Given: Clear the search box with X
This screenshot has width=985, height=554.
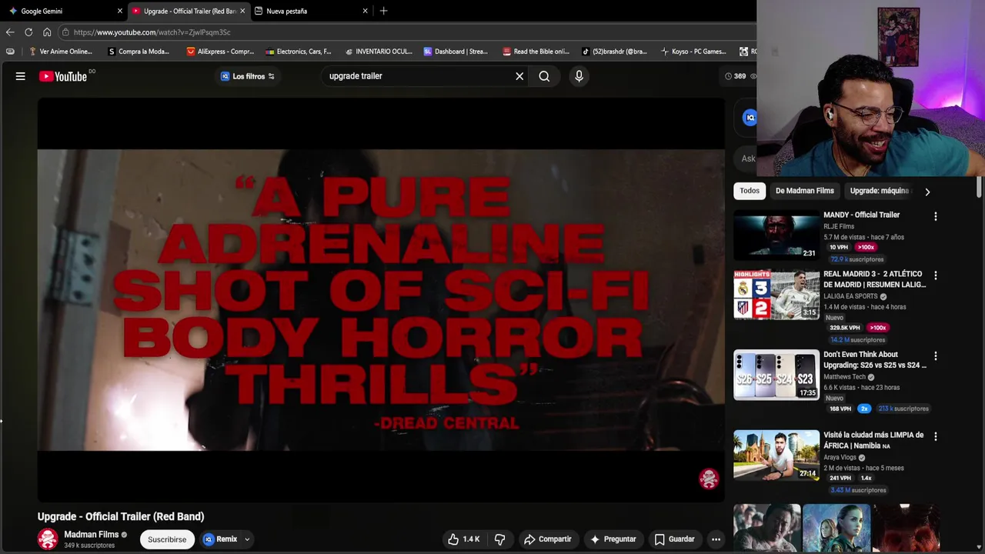Looking at the screenshot, I should click(x=519, y=76).
